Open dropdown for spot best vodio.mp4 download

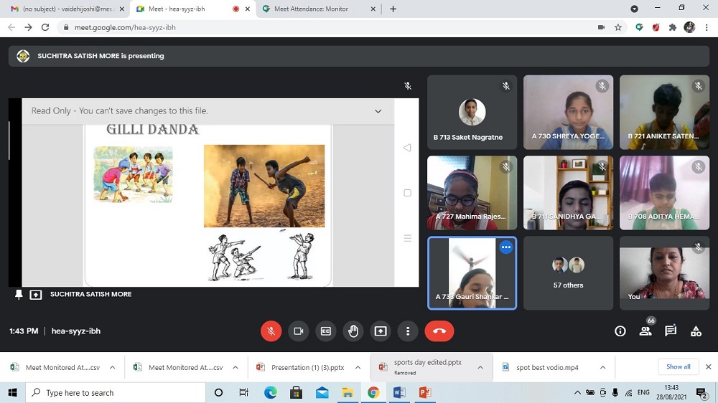(602, 368)
